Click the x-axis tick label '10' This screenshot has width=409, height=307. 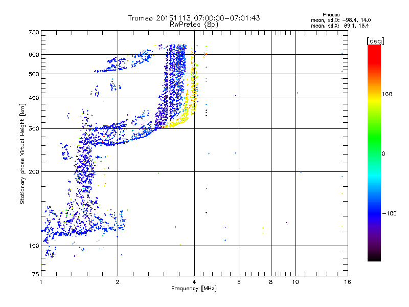click(296, 282)
